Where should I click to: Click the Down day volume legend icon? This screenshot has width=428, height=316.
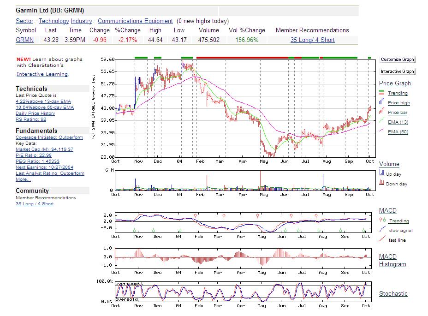(381, 183)
